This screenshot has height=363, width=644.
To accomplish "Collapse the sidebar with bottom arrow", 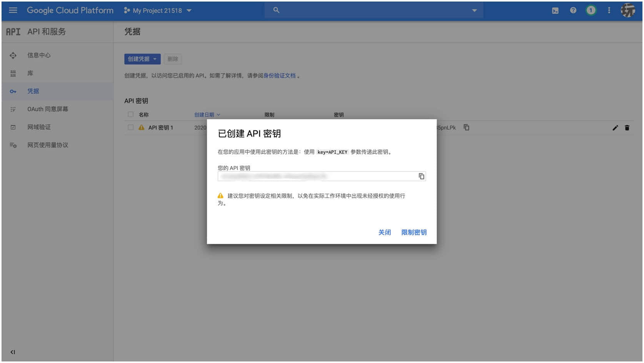I will [13, 352].
